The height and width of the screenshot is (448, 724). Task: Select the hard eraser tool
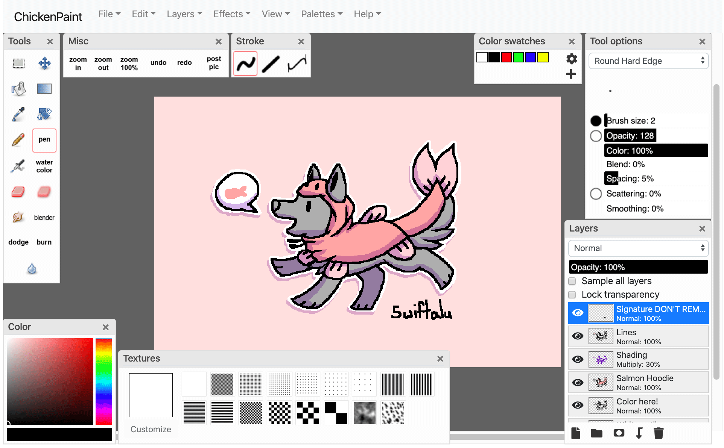[18, 192]
